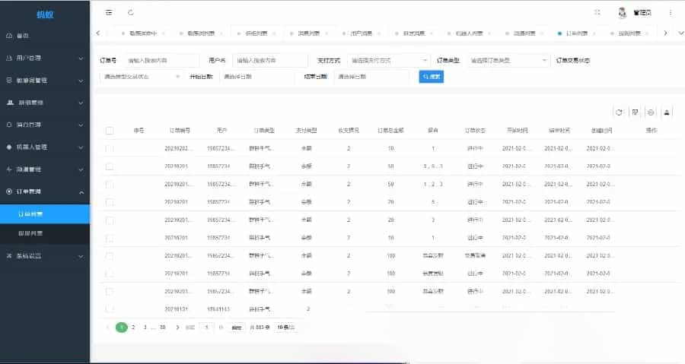Check the first order row checkbox

[110, 148]
